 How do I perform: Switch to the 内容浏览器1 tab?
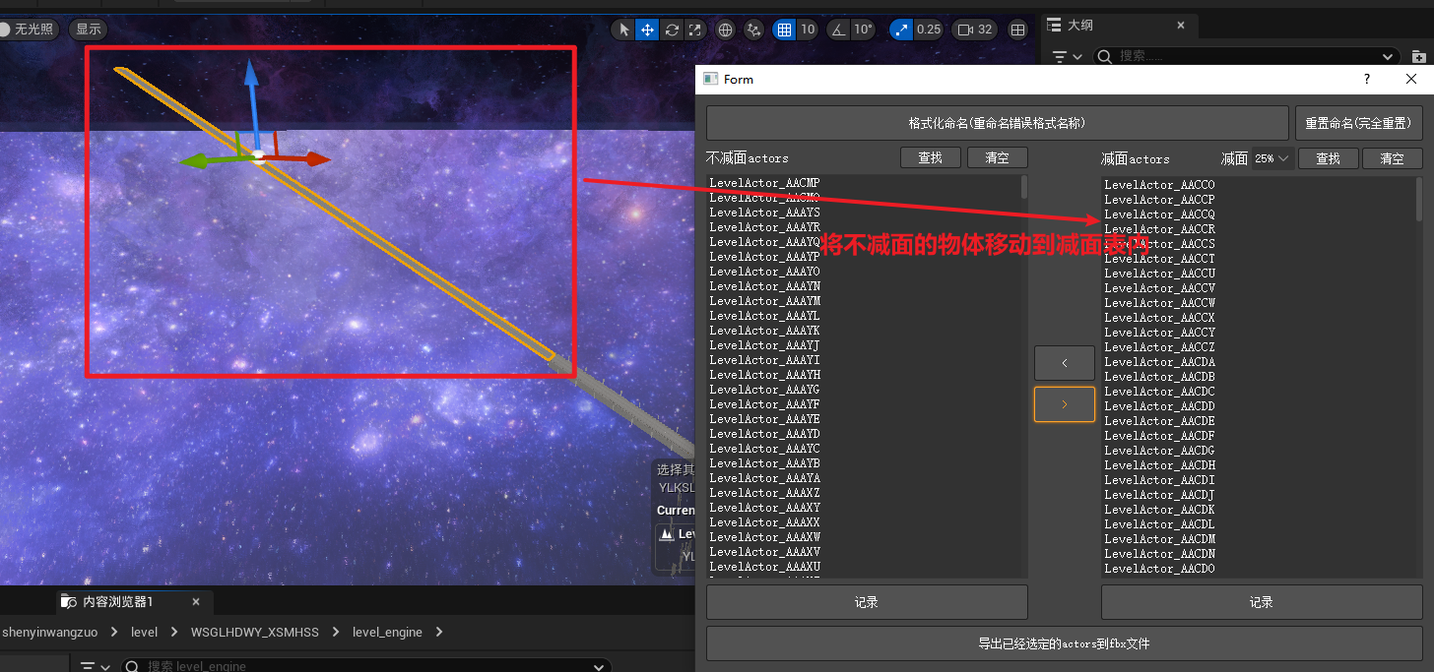click(117, 601)
